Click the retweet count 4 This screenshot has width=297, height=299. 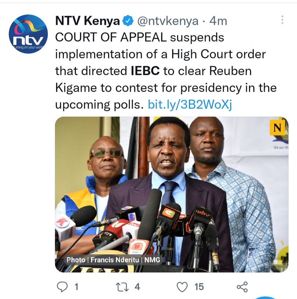[137, 287]
